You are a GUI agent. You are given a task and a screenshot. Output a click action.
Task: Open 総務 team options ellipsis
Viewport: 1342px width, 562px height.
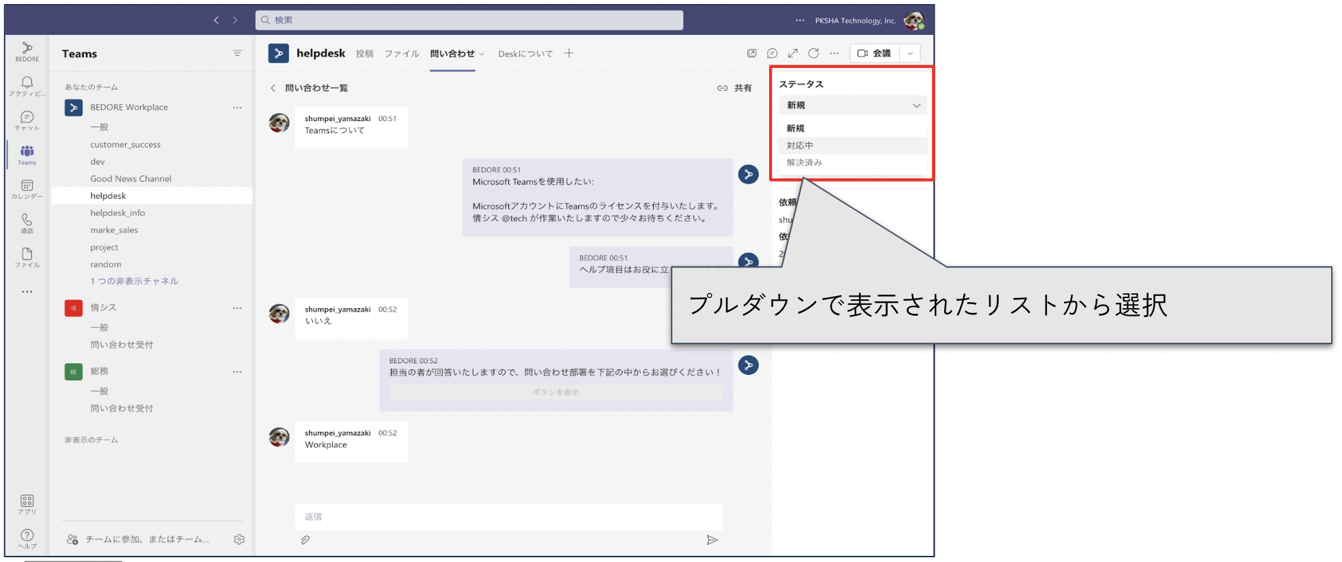click(x=237, y=371)
